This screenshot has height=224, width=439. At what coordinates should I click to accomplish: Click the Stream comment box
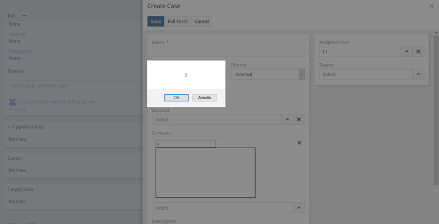[75, 86]
